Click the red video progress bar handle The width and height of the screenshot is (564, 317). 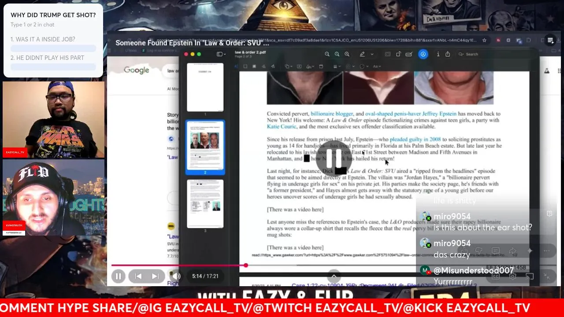coord(245,265)
